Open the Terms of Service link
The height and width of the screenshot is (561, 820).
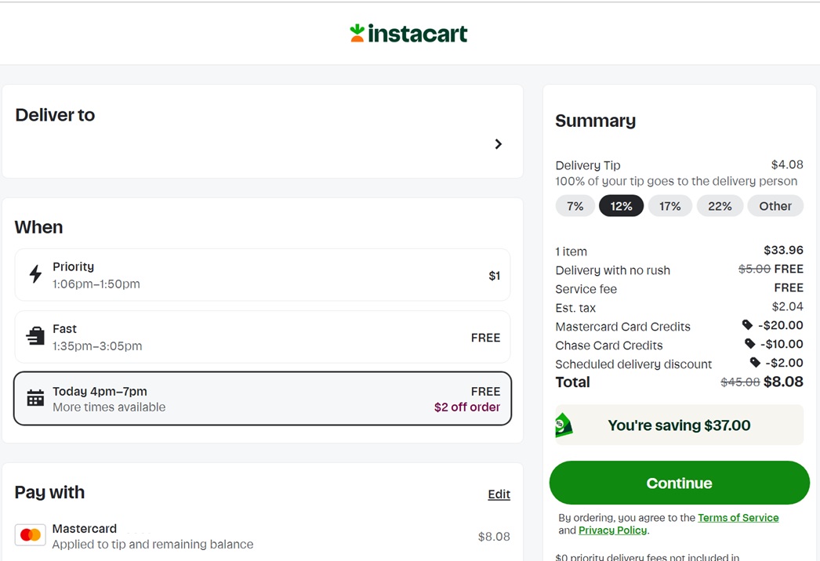click(738, 518)
